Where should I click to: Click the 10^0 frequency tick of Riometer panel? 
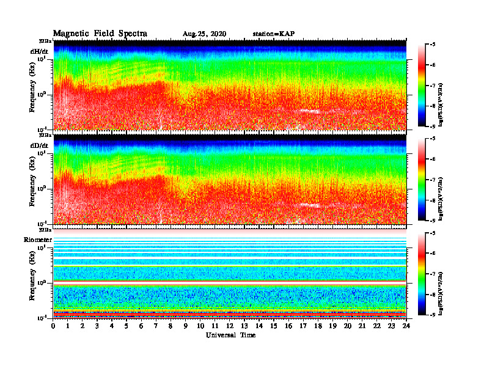point(42,283)
